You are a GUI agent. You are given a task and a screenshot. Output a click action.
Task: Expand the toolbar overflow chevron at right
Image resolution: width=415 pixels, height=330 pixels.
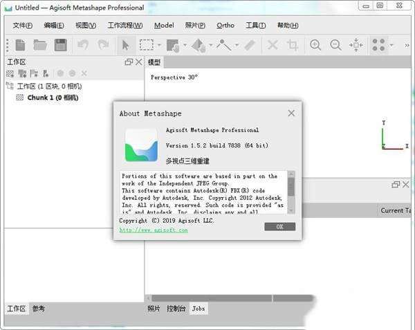click(x=407, y=45)
